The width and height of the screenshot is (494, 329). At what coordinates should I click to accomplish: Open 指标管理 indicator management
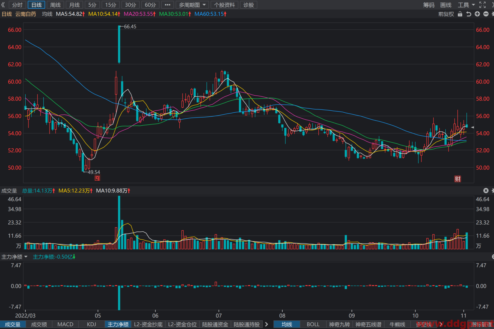[x=482, y=324]
